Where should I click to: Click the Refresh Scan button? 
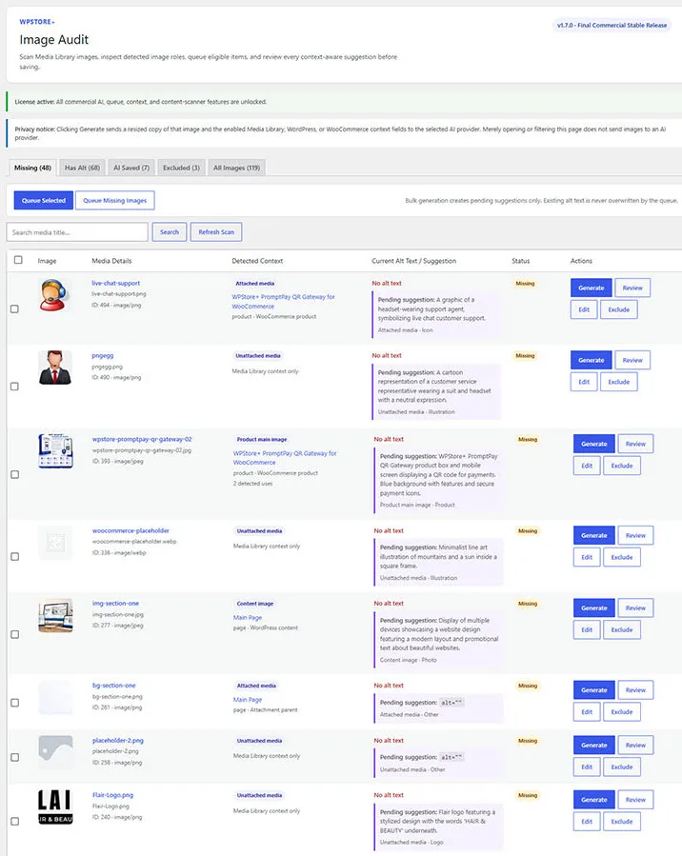216,232
